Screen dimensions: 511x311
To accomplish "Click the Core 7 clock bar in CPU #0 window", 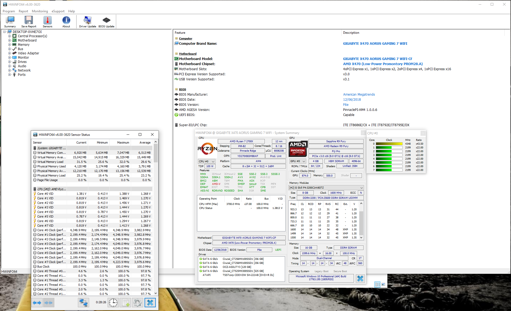I will [389, 170].
